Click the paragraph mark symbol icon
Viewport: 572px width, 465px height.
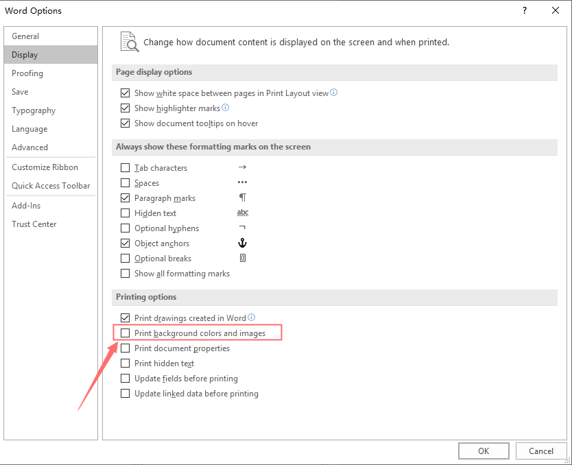click(x=243, y=198)
